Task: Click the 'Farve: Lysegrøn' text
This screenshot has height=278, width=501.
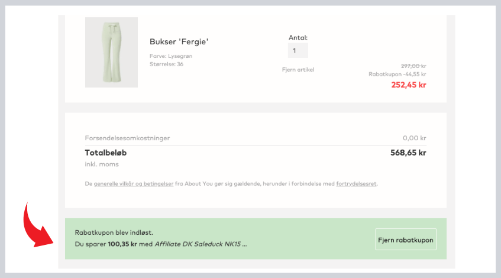Action: click(x=171, y=56)
